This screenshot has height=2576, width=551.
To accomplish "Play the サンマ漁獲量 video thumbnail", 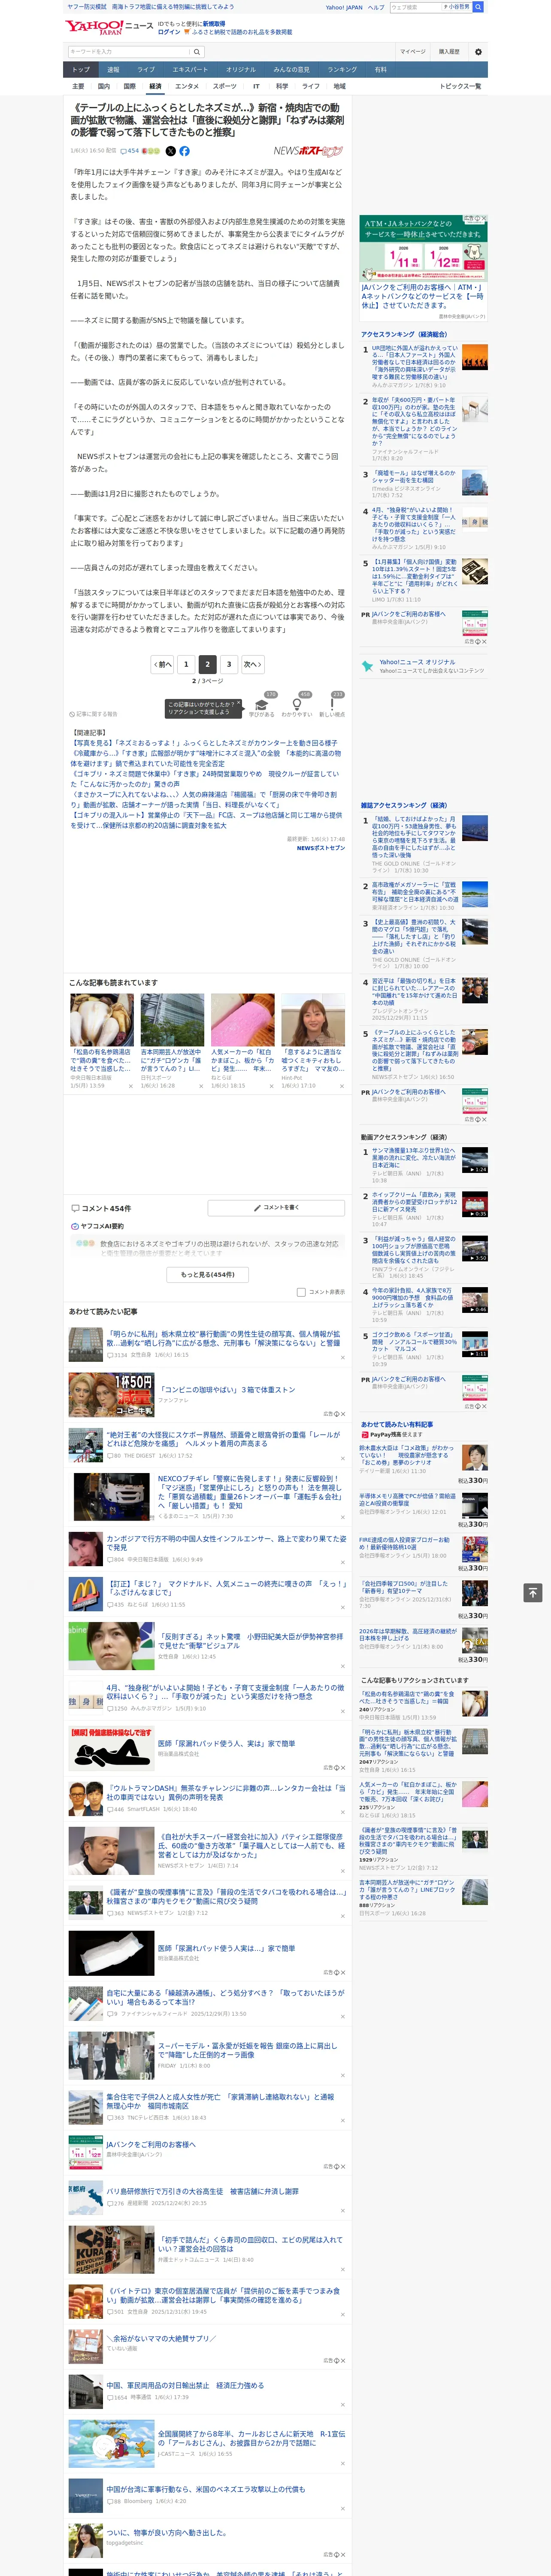I will (475, 1161).
